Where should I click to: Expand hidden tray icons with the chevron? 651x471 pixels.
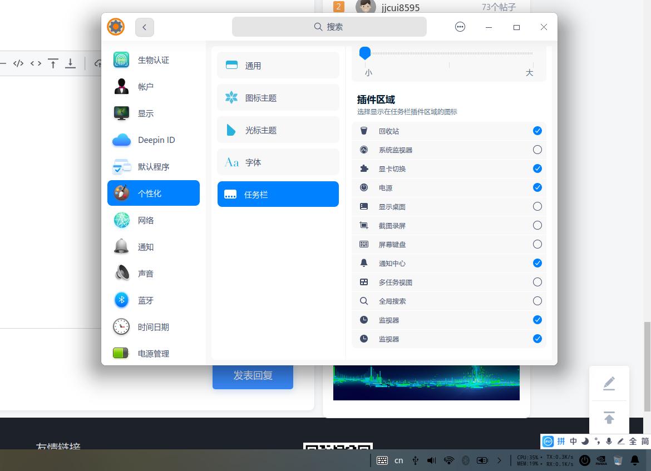coord(499,460)
